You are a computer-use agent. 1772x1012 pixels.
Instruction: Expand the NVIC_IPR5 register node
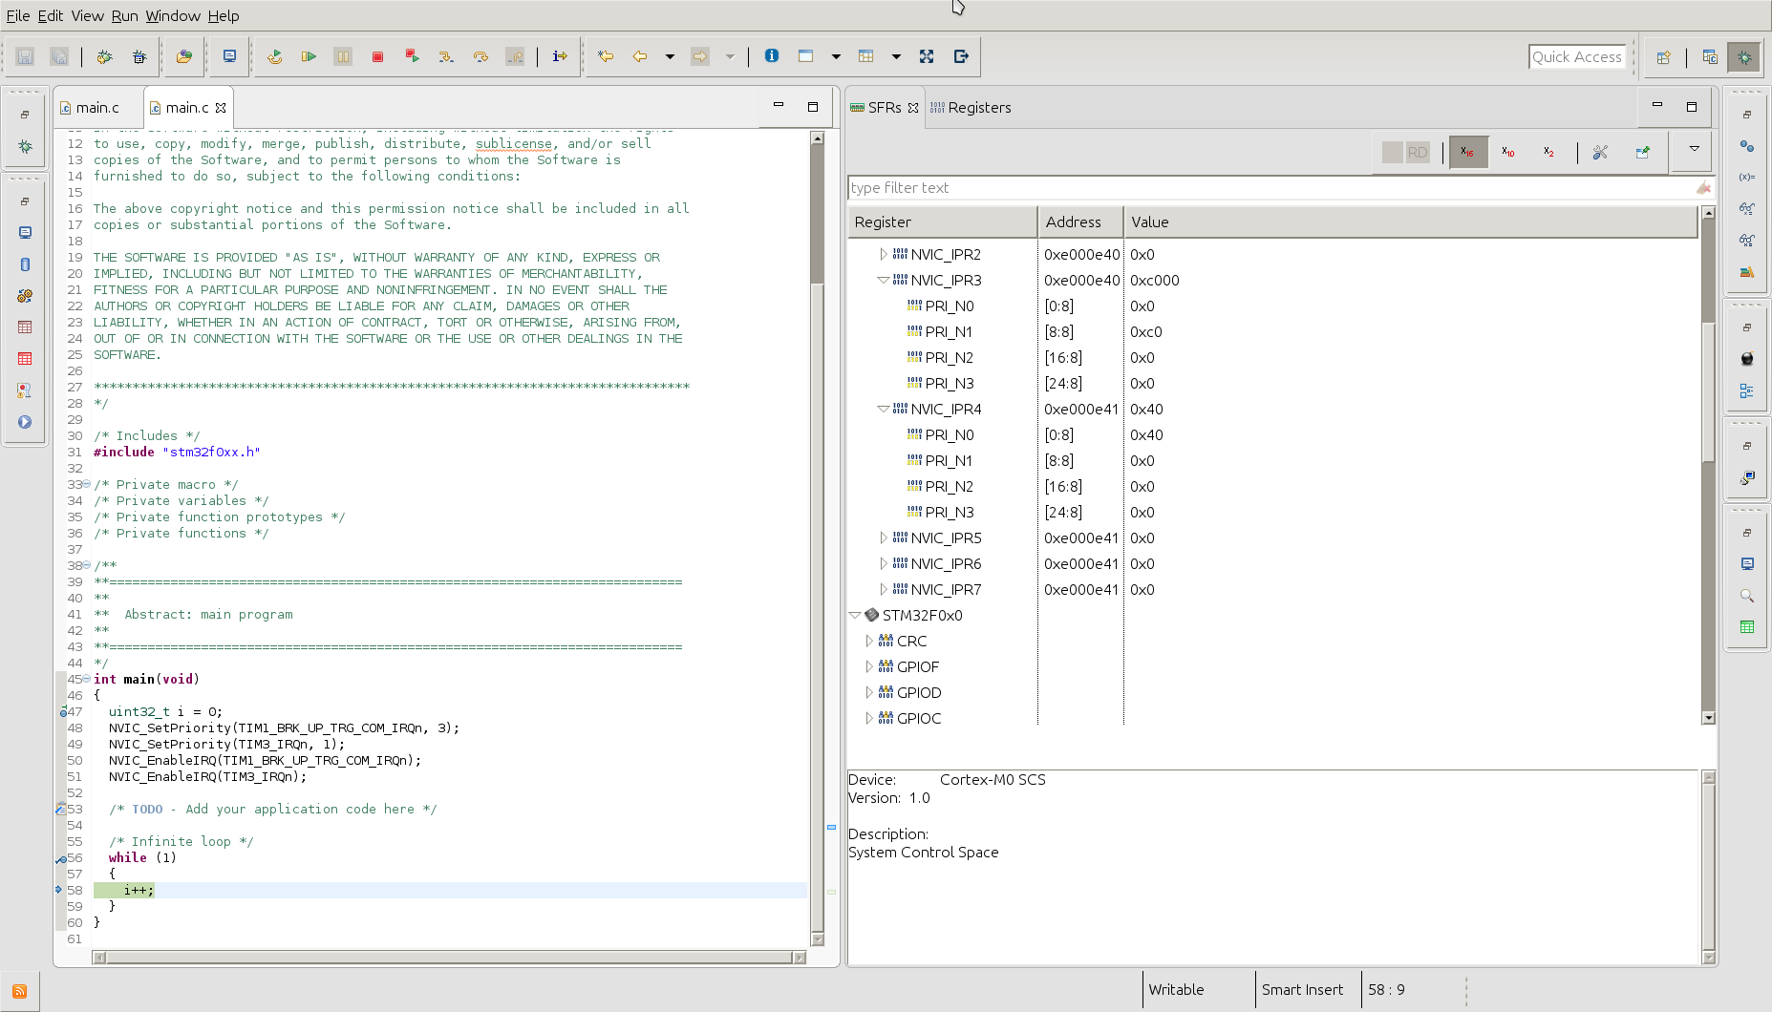pyautogui.click(x=883, y=538)
